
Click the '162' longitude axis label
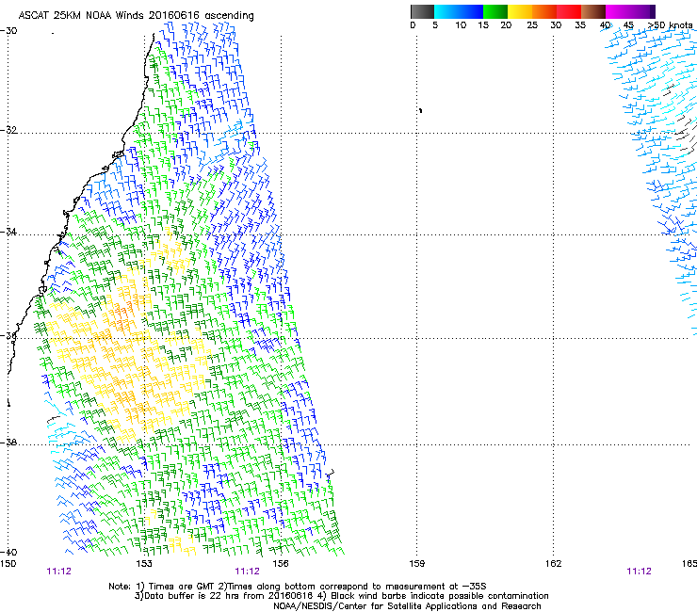tap(553, 564)
